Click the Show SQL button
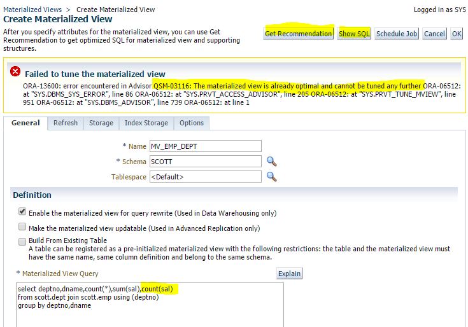 (x=355, y=34)
